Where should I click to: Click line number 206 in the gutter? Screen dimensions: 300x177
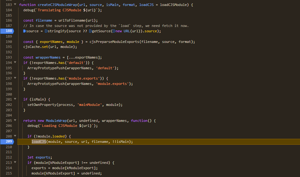[x=8, y=126]
